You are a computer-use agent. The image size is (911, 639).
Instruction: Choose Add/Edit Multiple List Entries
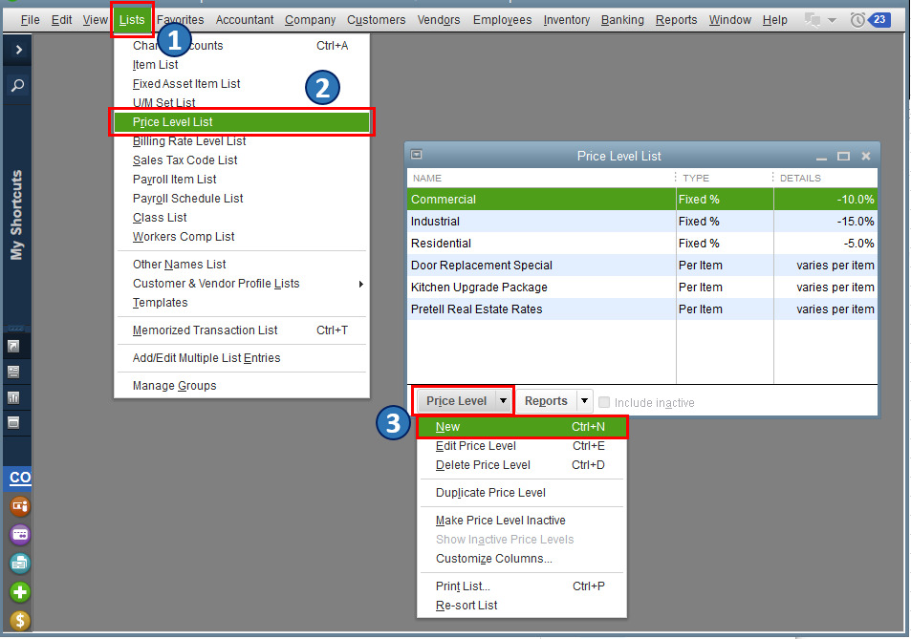(x=242, y=358)
